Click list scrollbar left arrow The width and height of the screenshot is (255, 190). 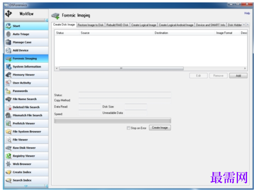tap(56, 68)
